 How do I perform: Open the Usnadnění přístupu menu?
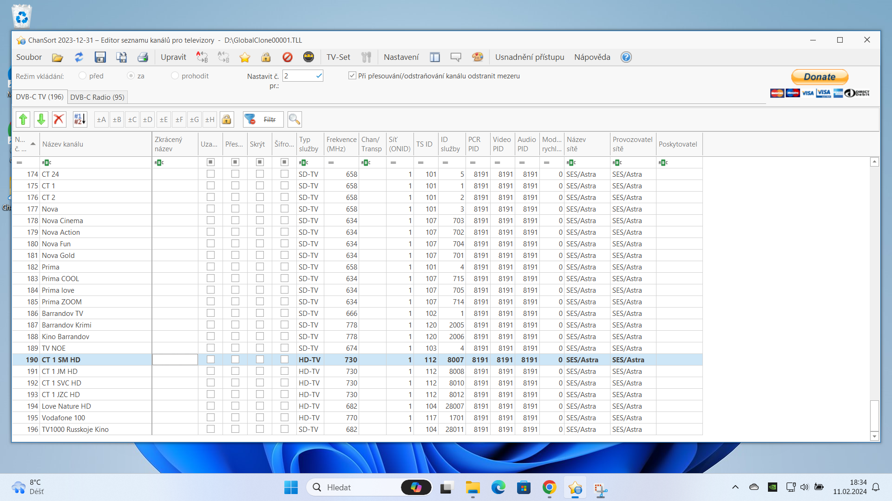coord(530,57)
